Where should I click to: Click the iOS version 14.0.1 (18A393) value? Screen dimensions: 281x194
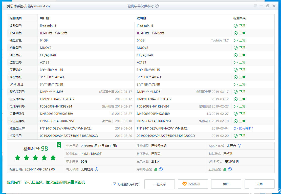pyautogui.click(x=91, y=154)
